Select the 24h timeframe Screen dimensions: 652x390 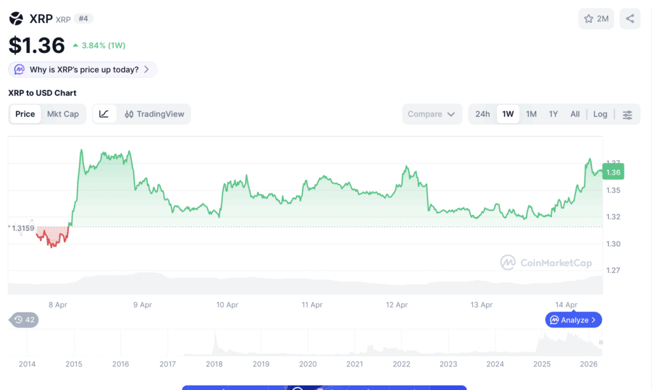tap(483, 114)
